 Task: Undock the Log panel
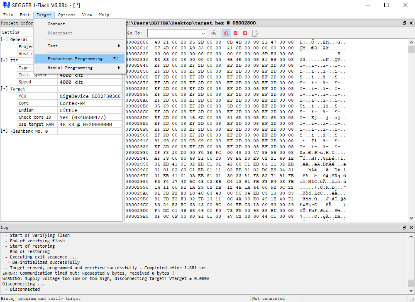click(x=404, y=227)
